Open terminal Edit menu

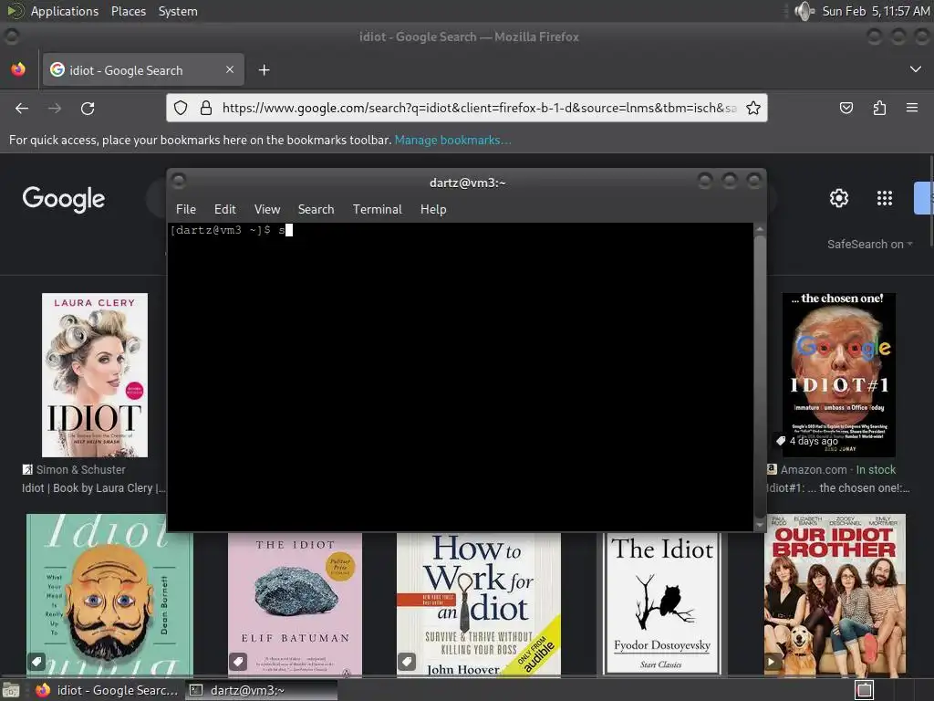point(225,209)
